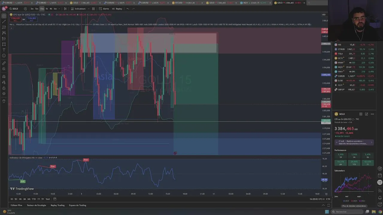This screenshot has width=383, height=215.
Task: Open the user profile avatar menu
Action: click(x=4, y=9)
